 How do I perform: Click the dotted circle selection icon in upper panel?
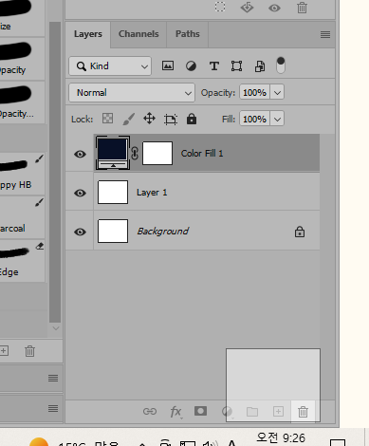click(220, 7)
